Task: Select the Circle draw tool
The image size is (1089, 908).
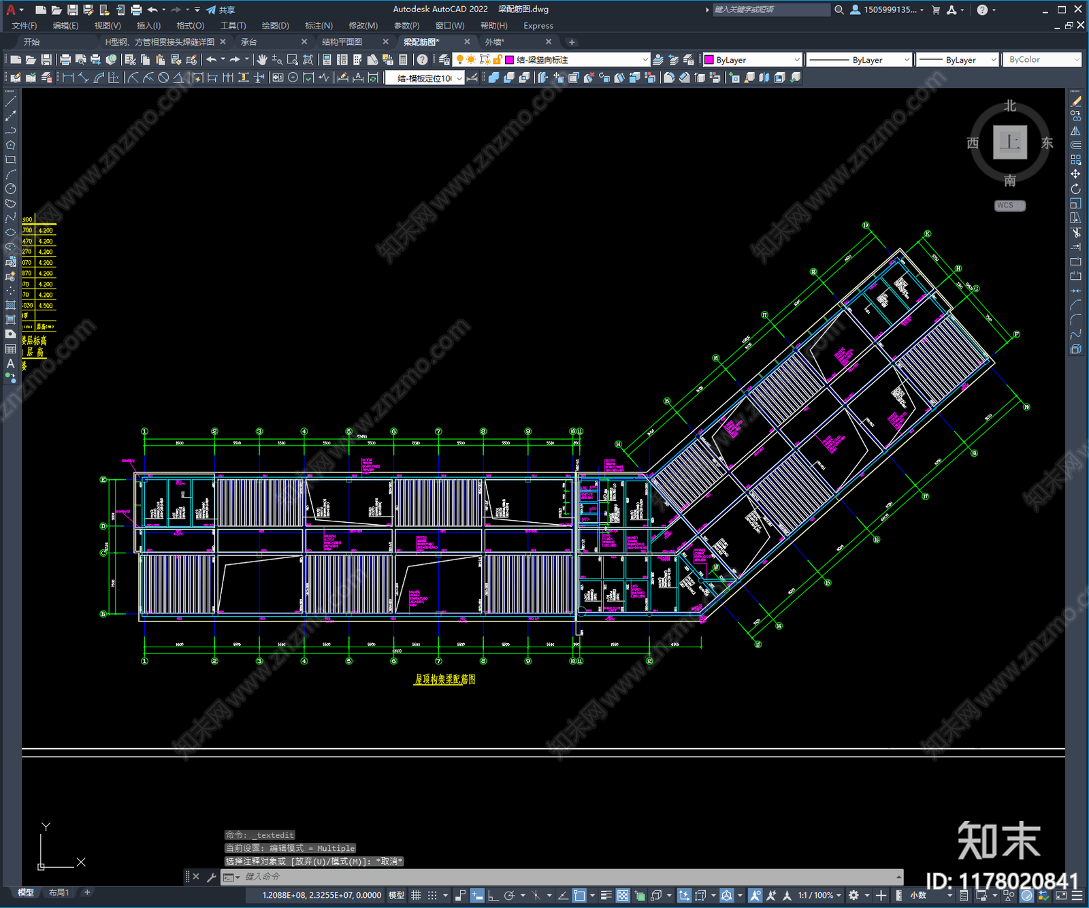Action: [10, 189]
